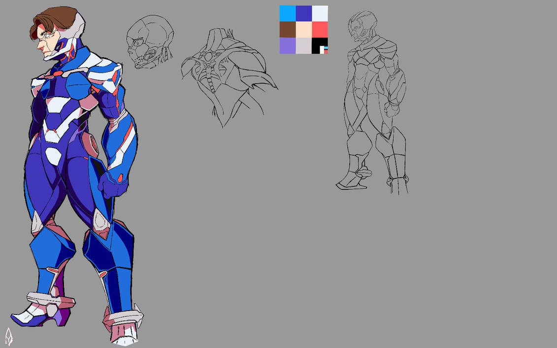The image size is (557, 348).
Task: Pick the lavender purple palette swatch
Action: (288, 46)
